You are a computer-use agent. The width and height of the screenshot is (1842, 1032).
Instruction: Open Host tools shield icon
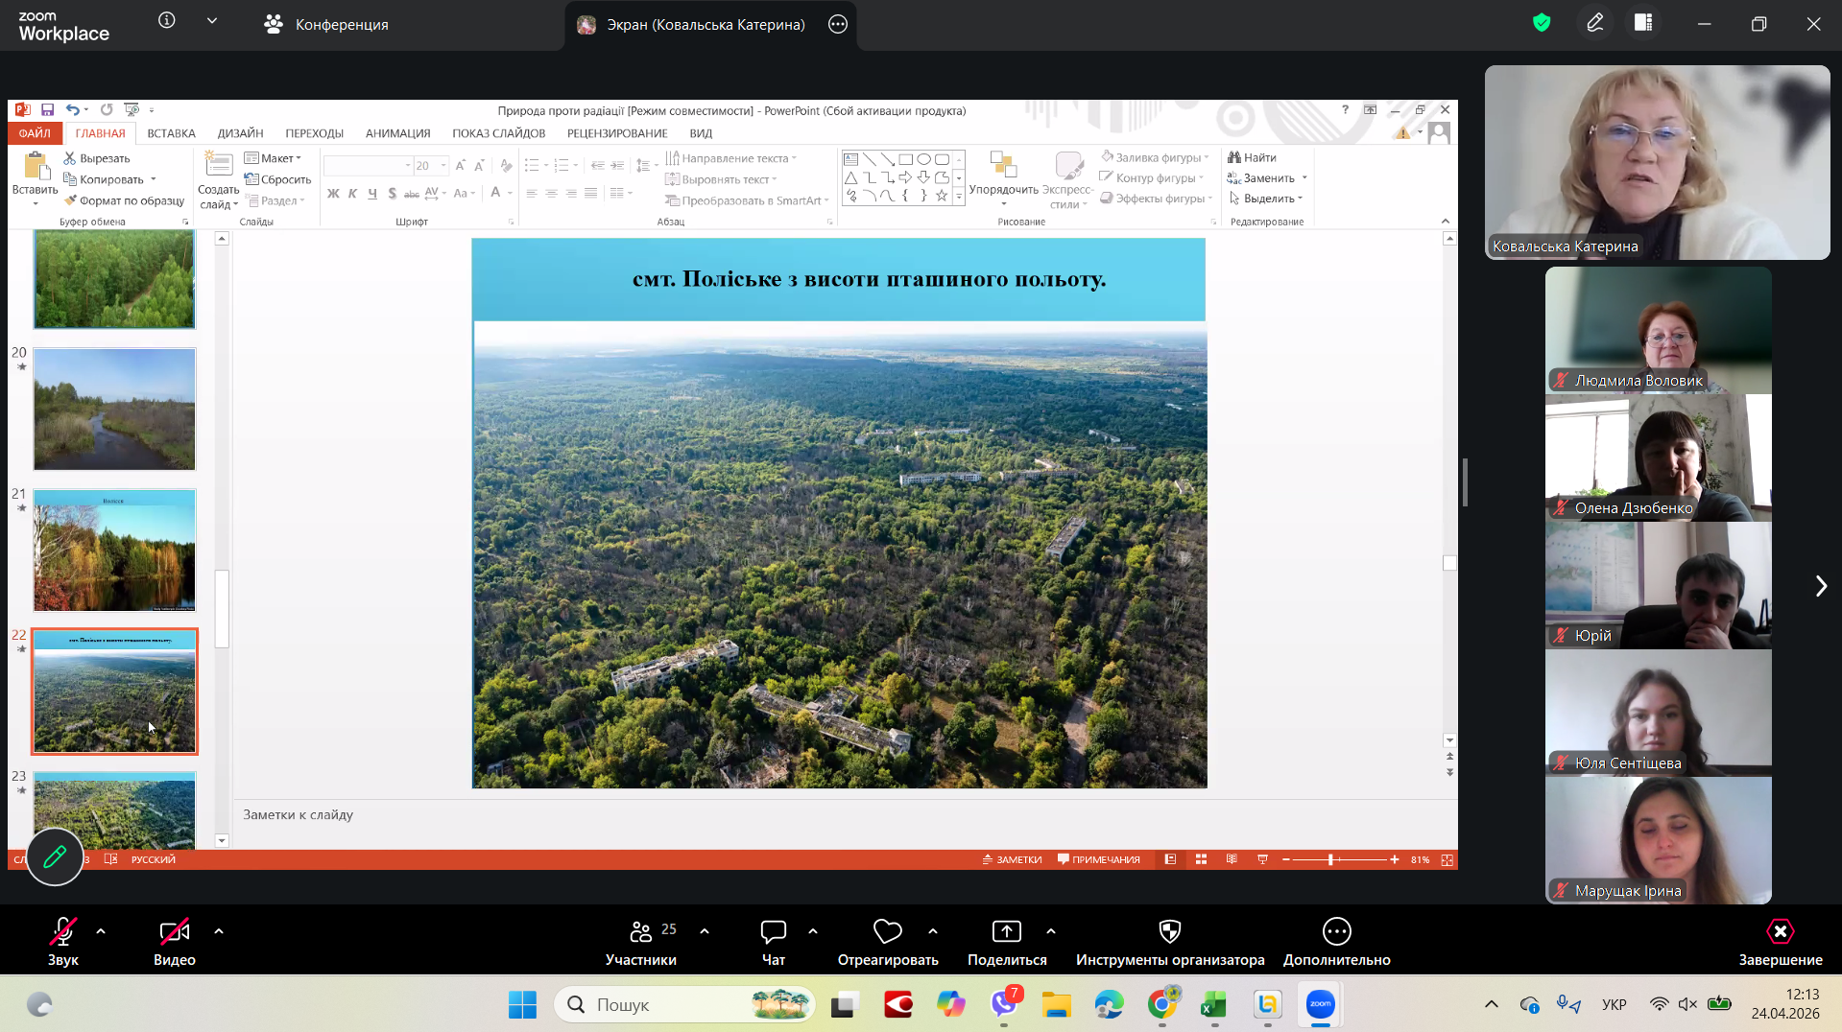1169,932
